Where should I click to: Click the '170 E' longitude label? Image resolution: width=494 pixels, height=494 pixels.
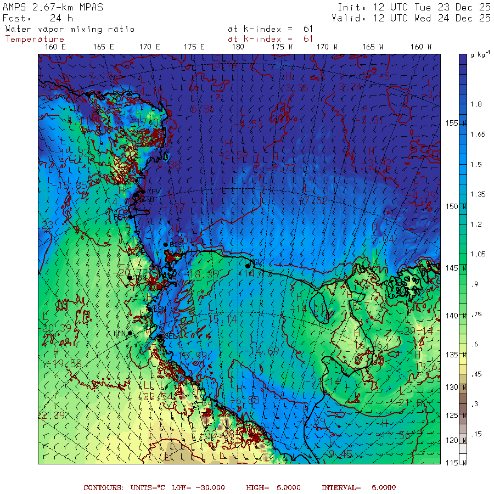pos(150,47)
